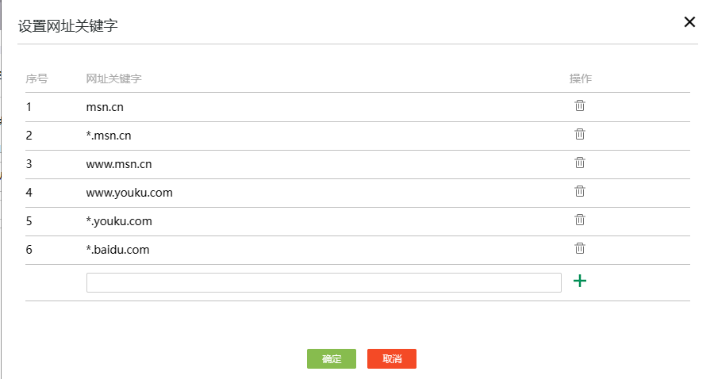Screen dimensions: 714x379
Task: Click the *.baidu.com keyword text
Action: pyautogui.click(x=117, y=250)
